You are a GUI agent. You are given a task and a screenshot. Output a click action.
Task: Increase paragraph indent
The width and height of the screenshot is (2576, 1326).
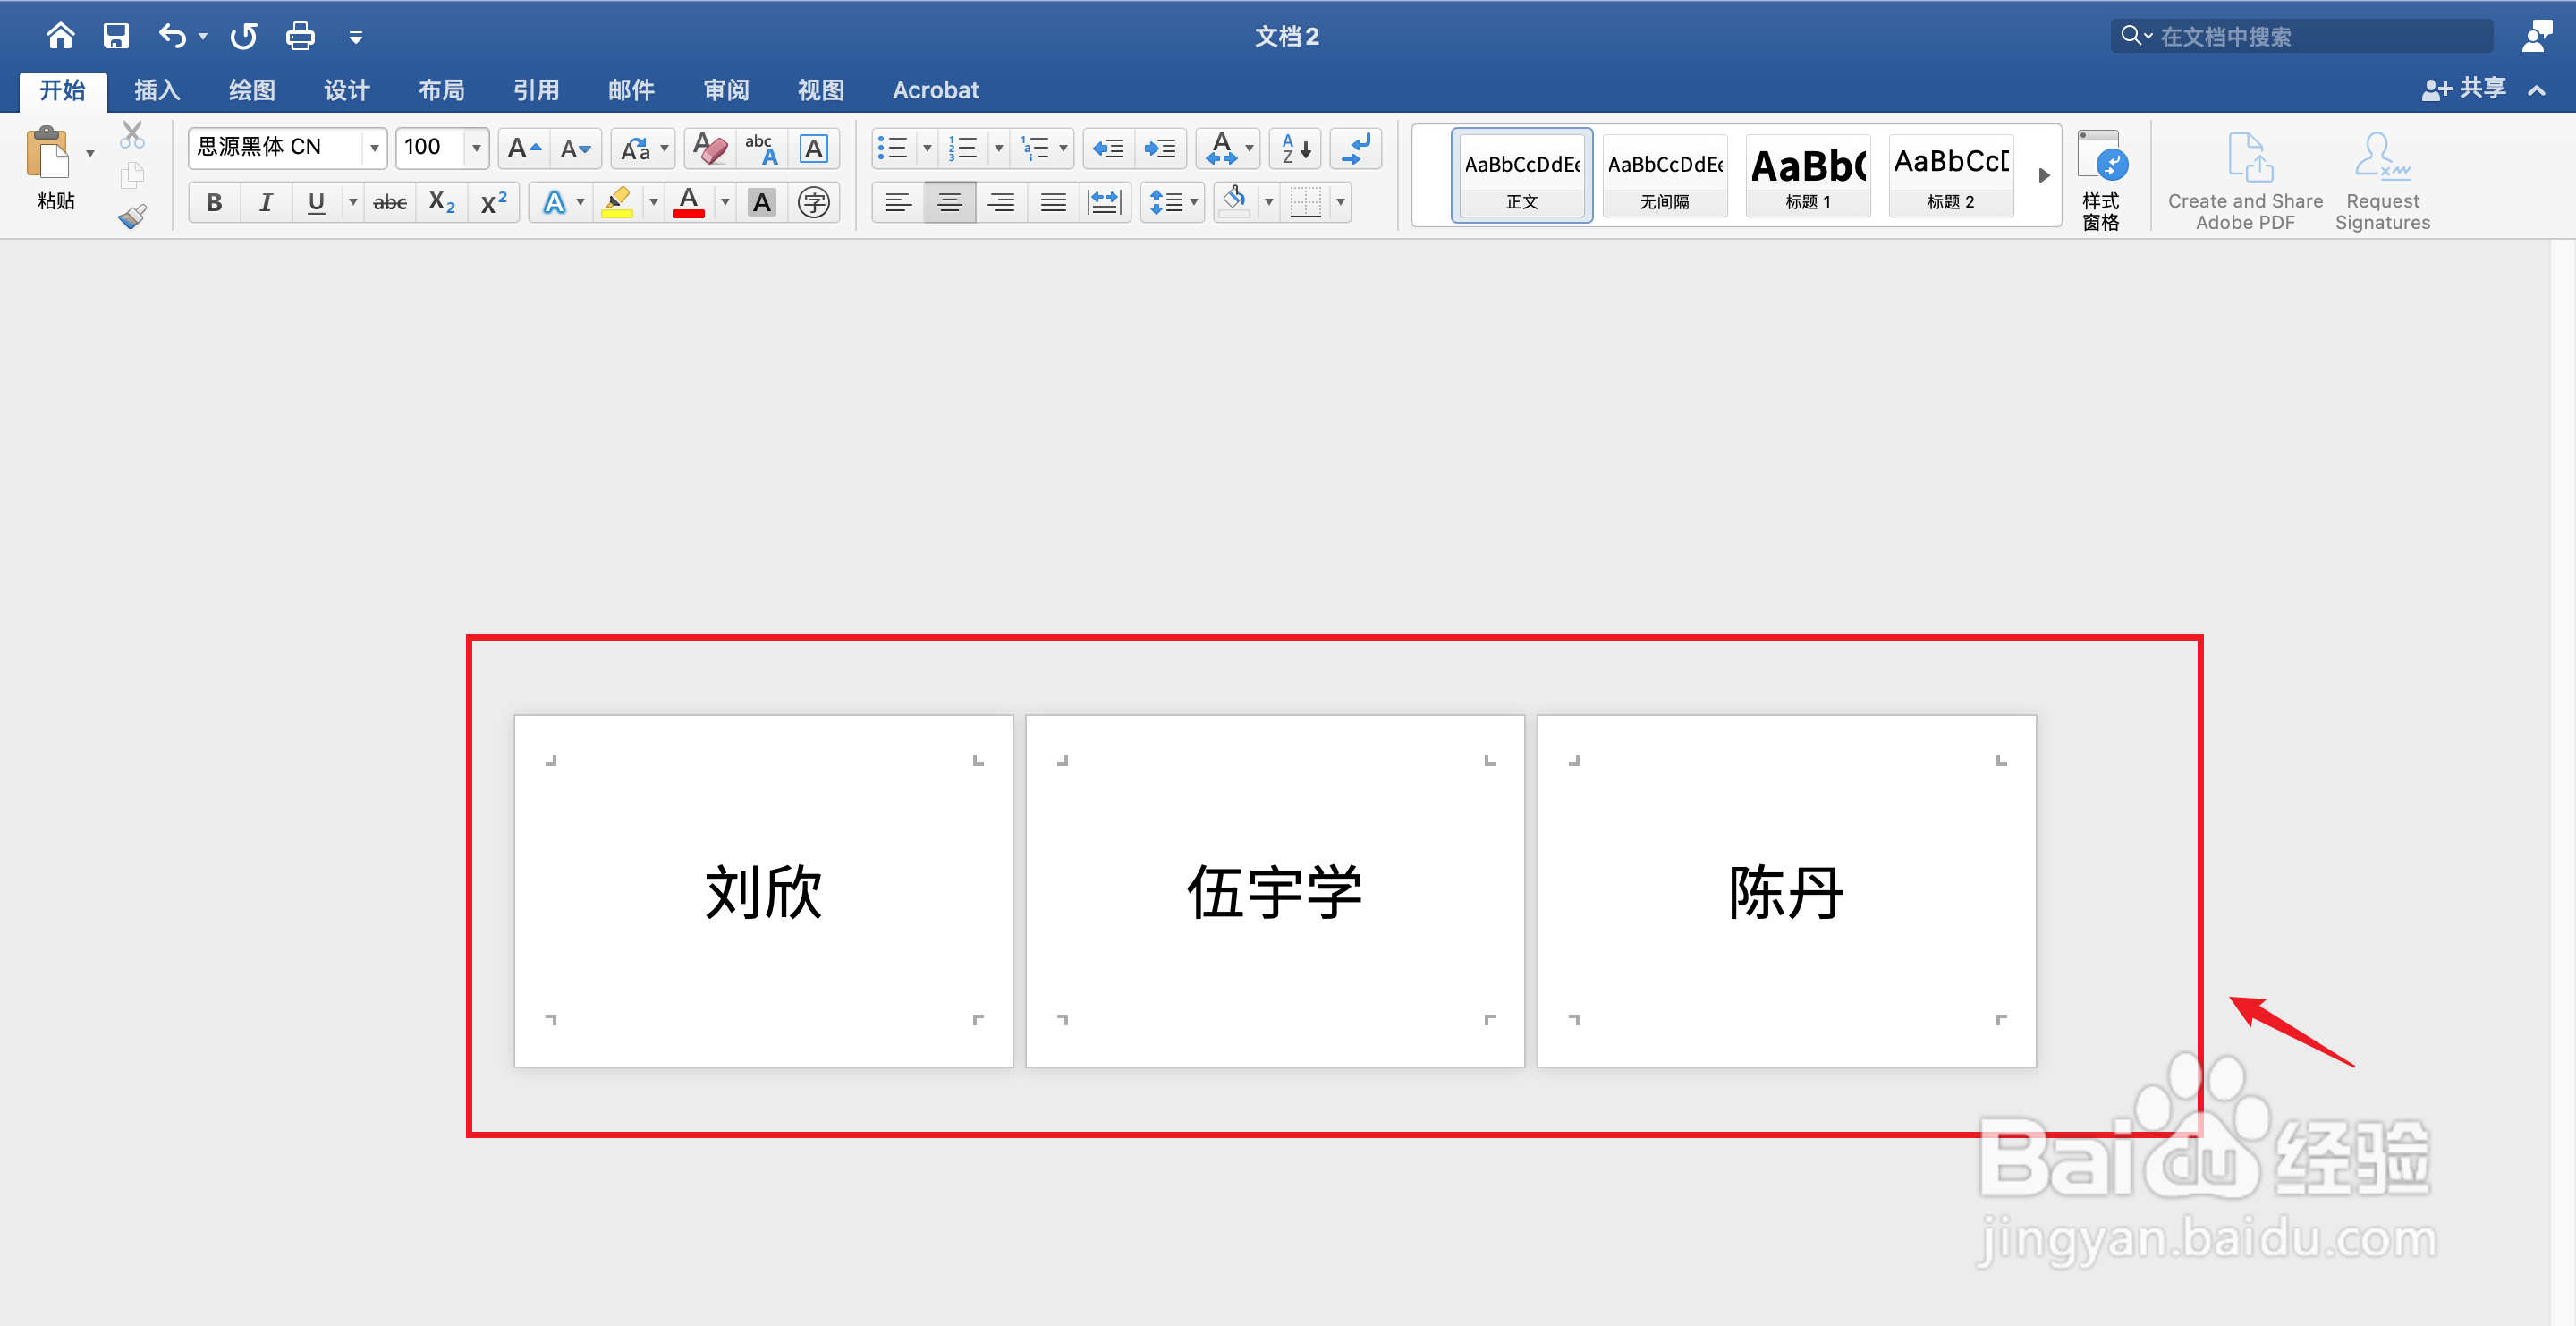click(1160, 149)
